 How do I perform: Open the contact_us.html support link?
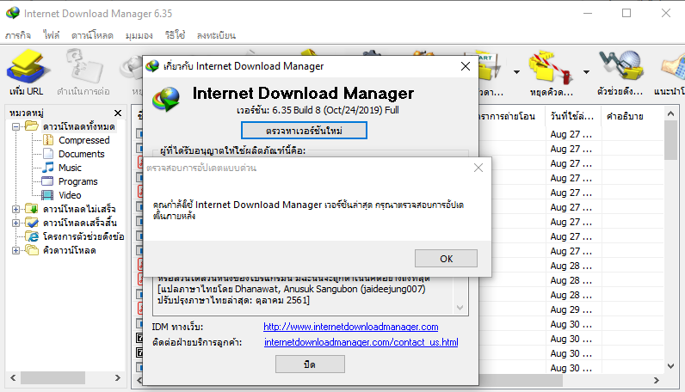pos(361,342)
